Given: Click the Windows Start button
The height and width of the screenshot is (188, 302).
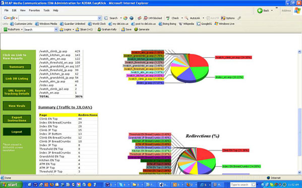Looking at the screenshot, I should click(x=11, y=185).
